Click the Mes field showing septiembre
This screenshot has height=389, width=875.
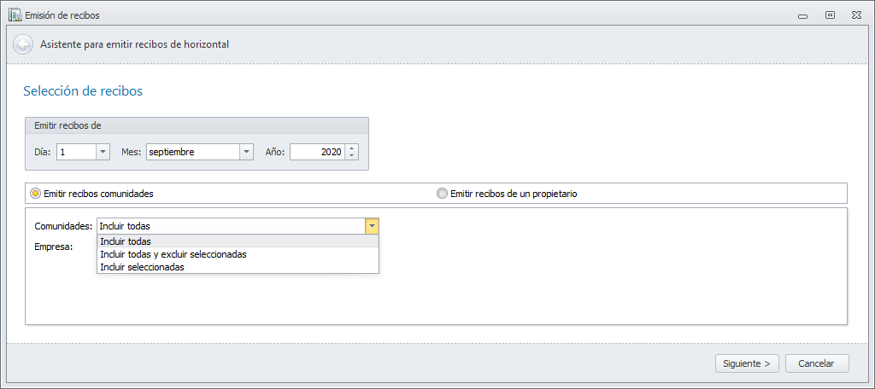pos(191,152)
